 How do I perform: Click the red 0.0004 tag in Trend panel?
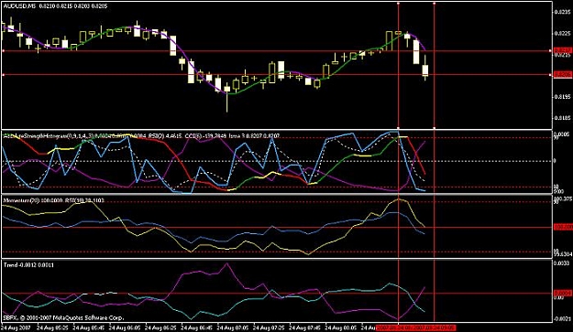pos(562,293)
